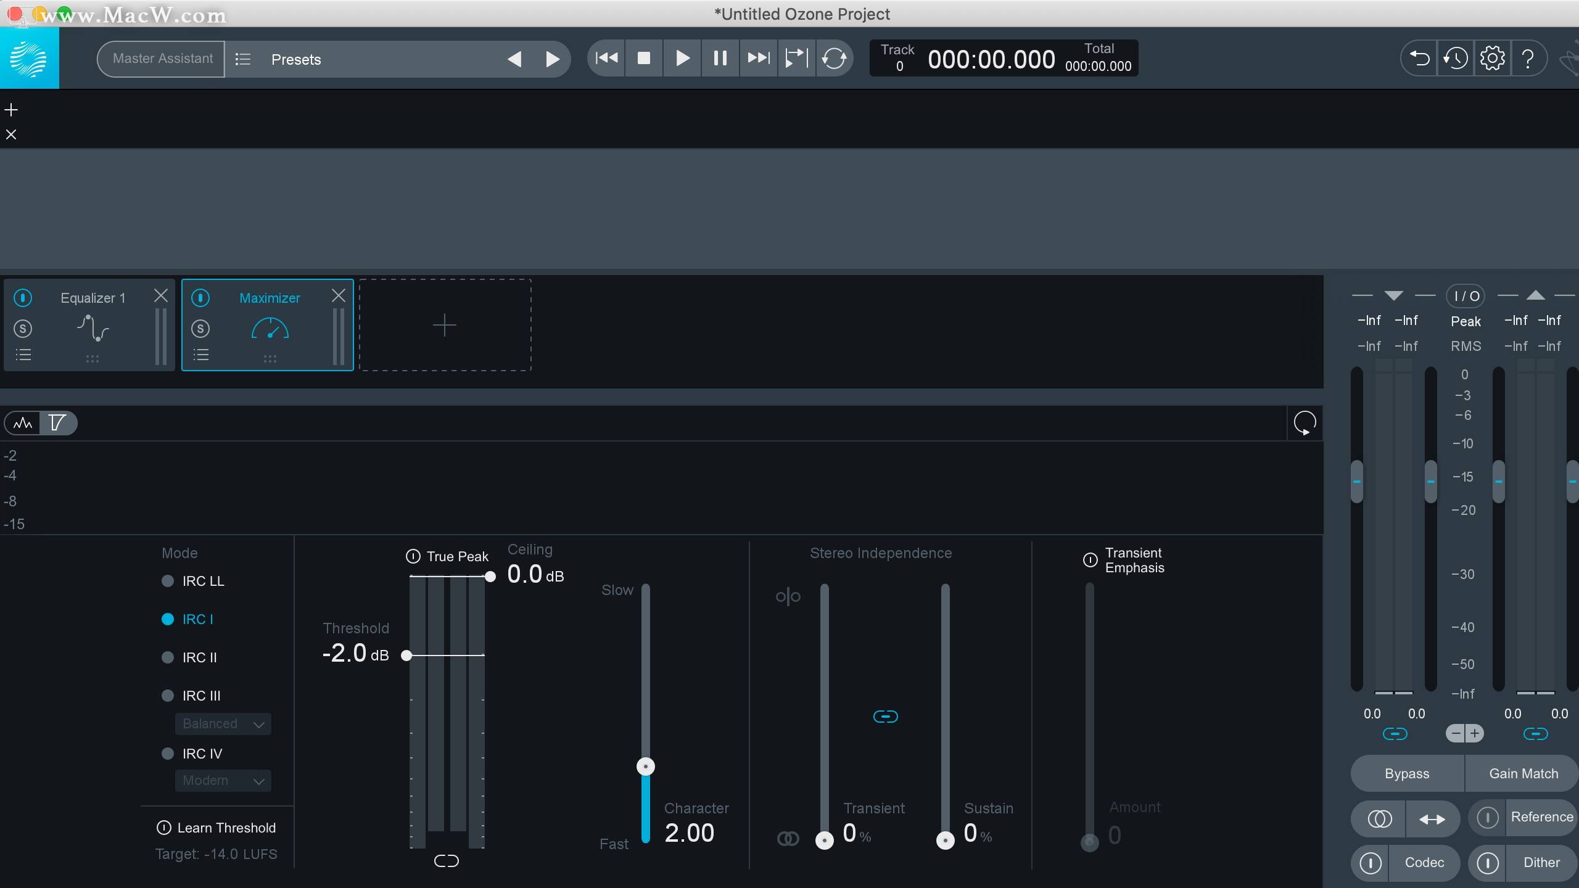Open the Modern style dropdown
The height and width of the screenshot is (888, 1579).
223,781
